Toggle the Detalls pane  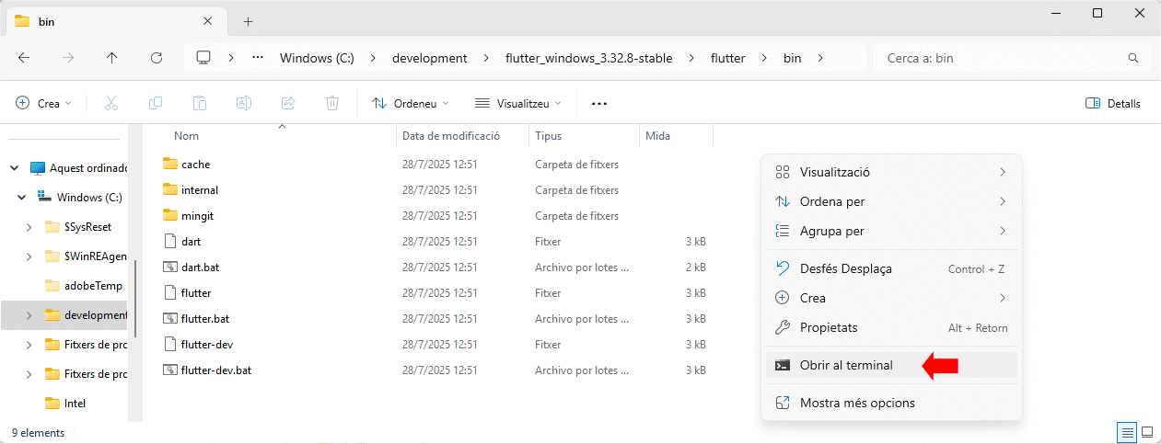[x=1113, y=104]
